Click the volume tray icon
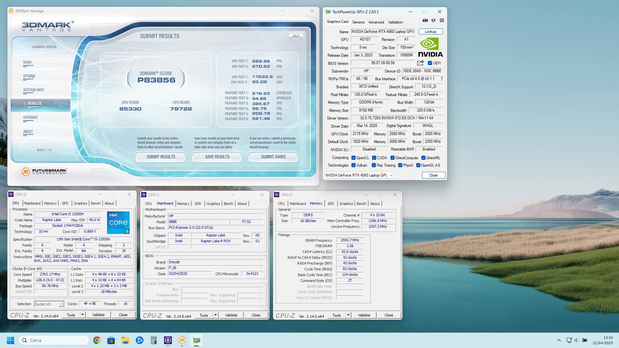Screen dimensions: 619x348 (577, 340)
